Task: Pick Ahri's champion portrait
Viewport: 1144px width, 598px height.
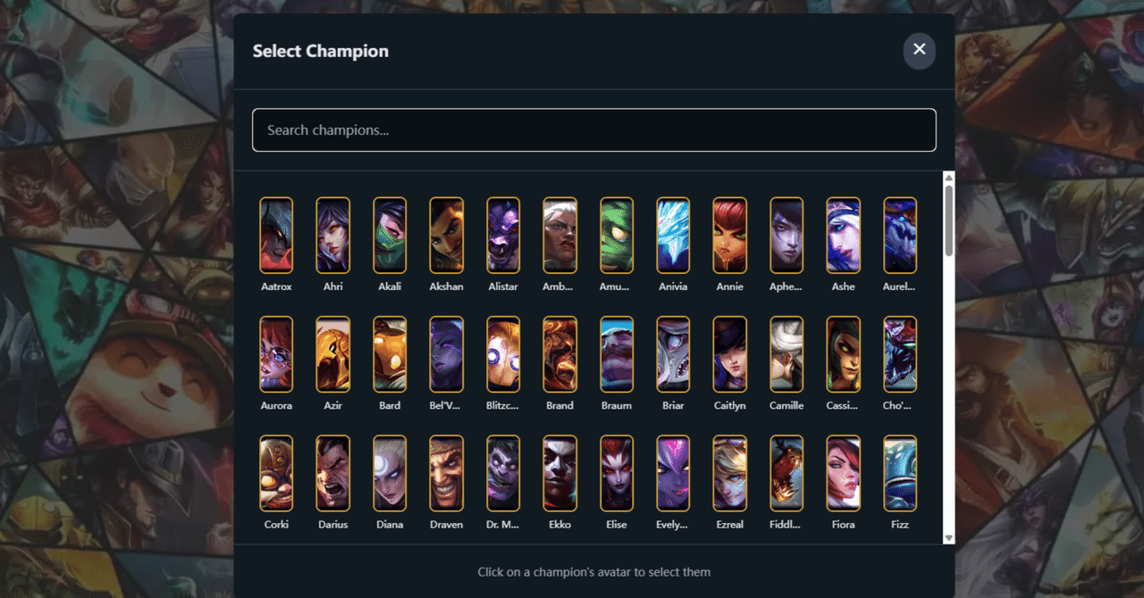Action: pyautogui.click(x=332, y=235)
